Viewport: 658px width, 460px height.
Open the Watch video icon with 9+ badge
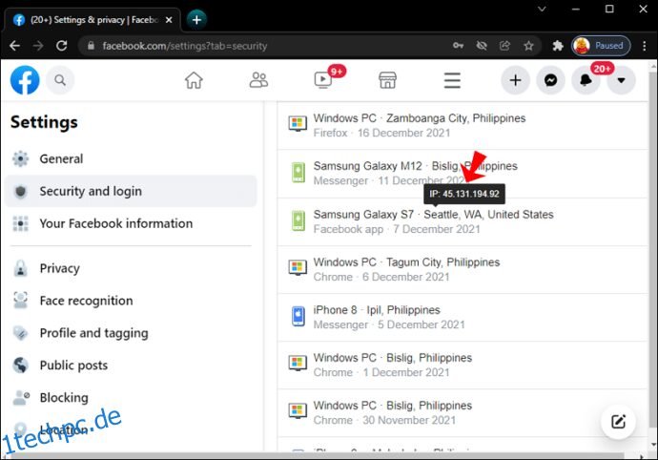pos(323,79)
